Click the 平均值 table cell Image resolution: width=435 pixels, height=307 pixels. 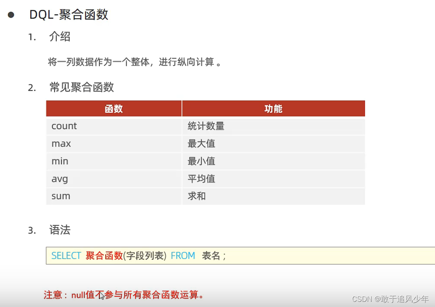click(201, 179)
